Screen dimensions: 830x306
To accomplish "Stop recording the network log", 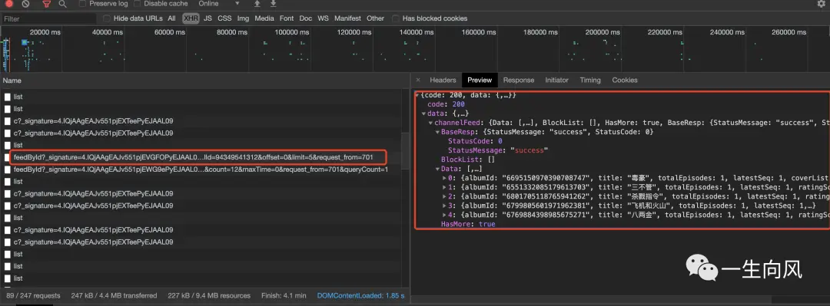I will (x=8, y=3).
